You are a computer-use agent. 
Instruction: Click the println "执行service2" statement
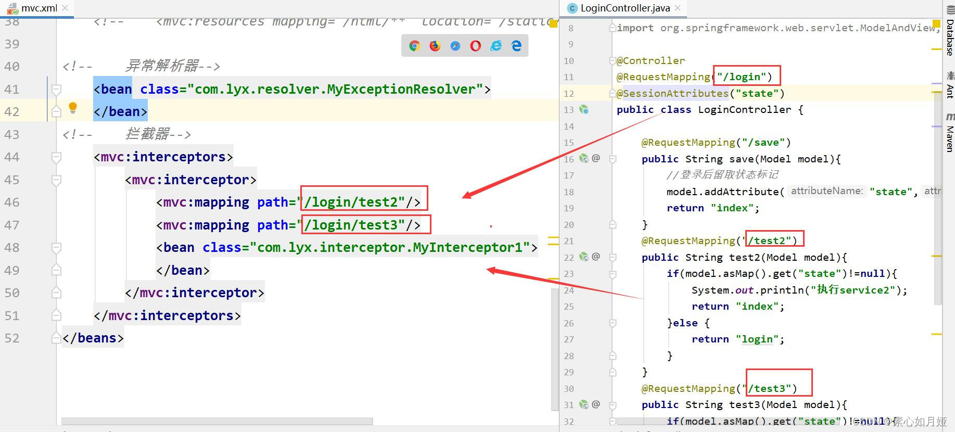click(x=799, y=290)
